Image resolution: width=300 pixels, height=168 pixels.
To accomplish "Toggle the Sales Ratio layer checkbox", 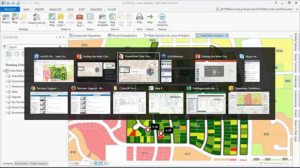I will point(9,76).
